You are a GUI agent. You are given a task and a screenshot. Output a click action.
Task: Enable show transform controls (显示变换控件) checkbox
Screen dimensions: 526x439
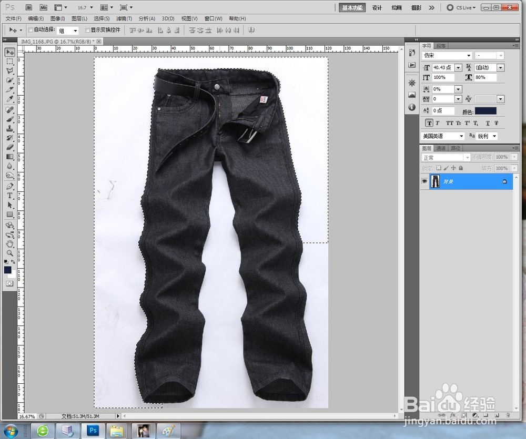click(x=87, y=30)
